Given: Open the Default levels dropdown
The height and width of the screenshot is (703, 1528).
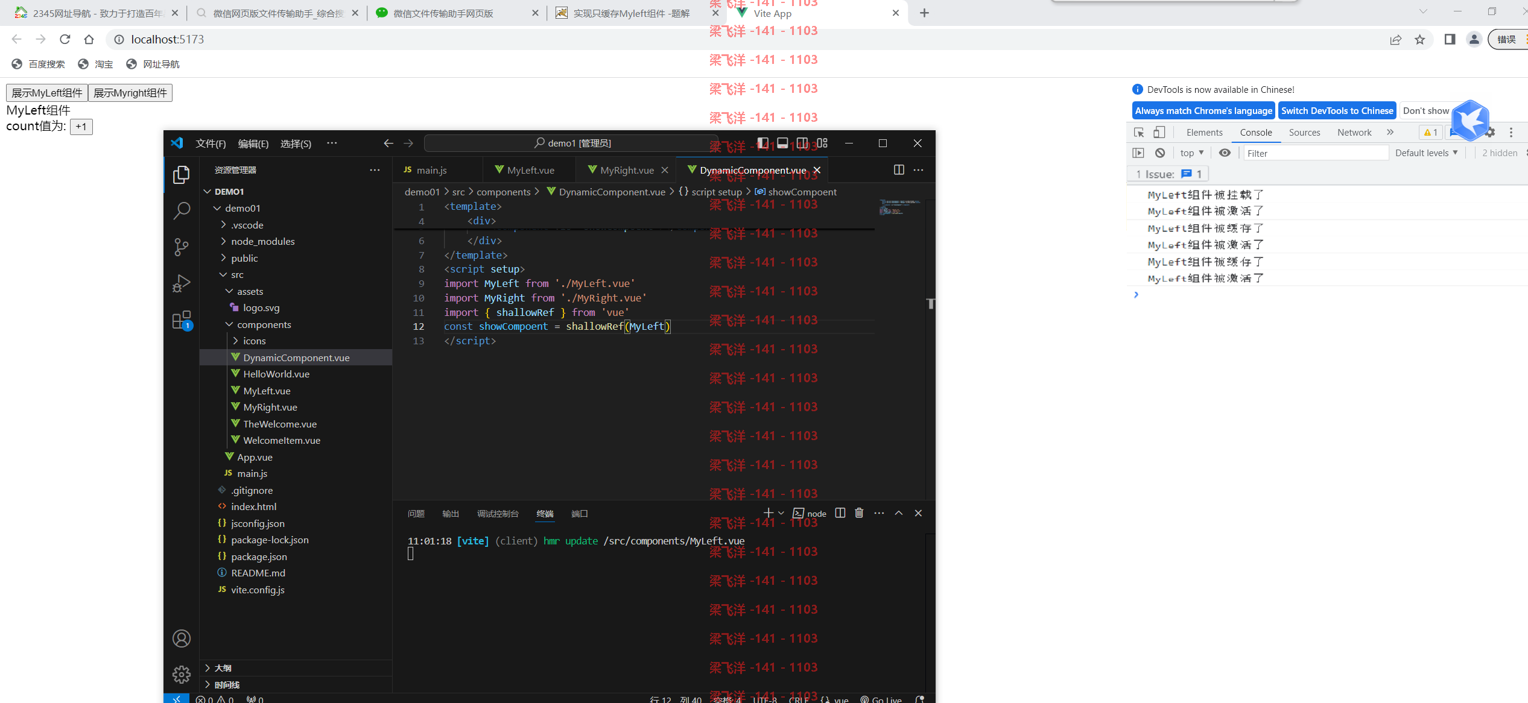Looking at the screenshot, I should pyautogui.click(x=1426, y=153).
